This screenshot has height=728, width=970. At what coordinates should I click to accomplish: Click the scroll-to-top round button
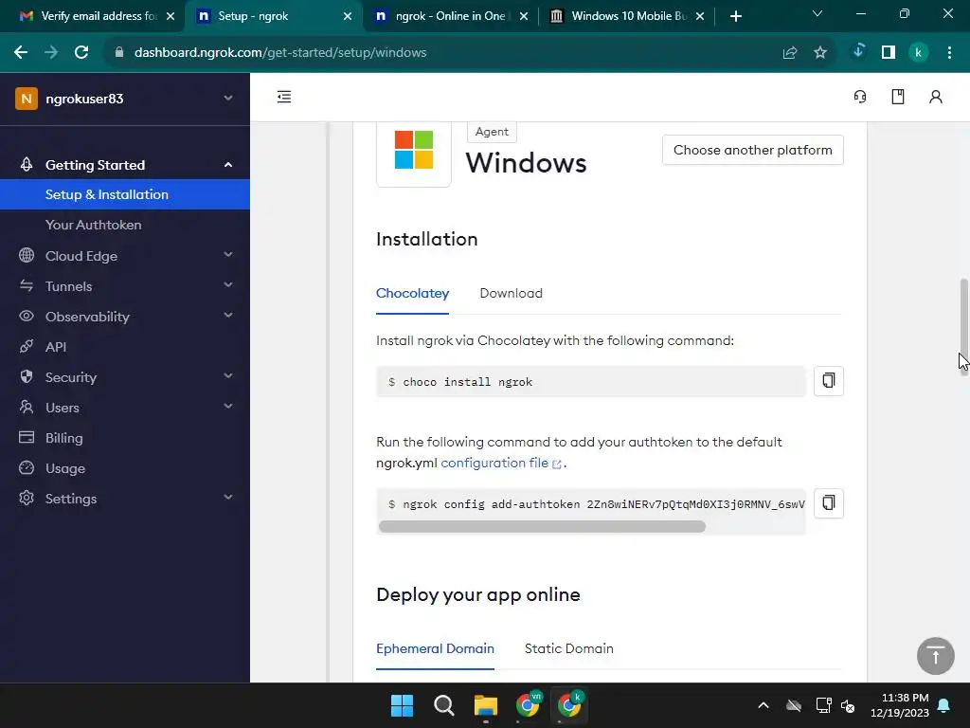click(935, 656)
